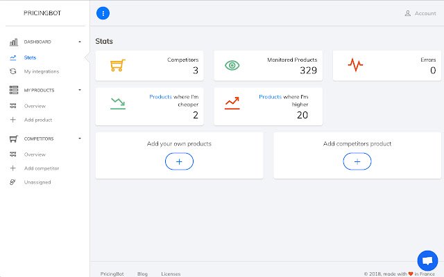Click the My Products section header
The width and height of the screenshot is (444, 277).
tap(39, 90)
